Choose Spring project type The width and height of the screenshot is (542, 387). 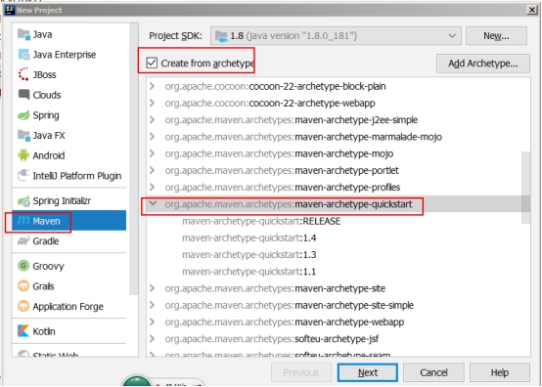69,115
